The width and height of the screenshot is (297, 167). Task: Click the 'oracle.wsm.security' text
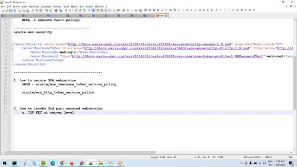33,32
